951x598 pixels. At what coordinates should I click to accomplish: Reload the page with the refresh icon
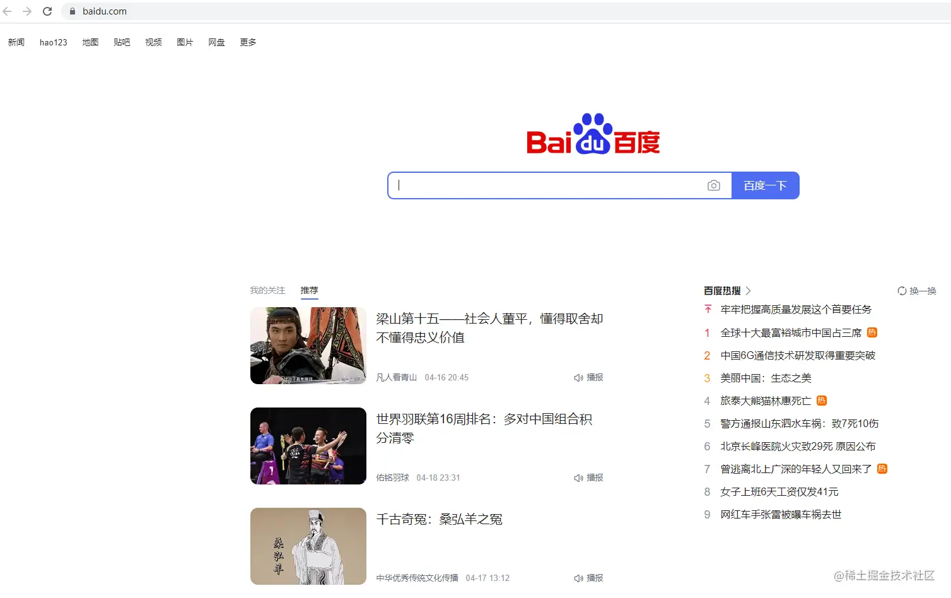[x=47, y=11]
